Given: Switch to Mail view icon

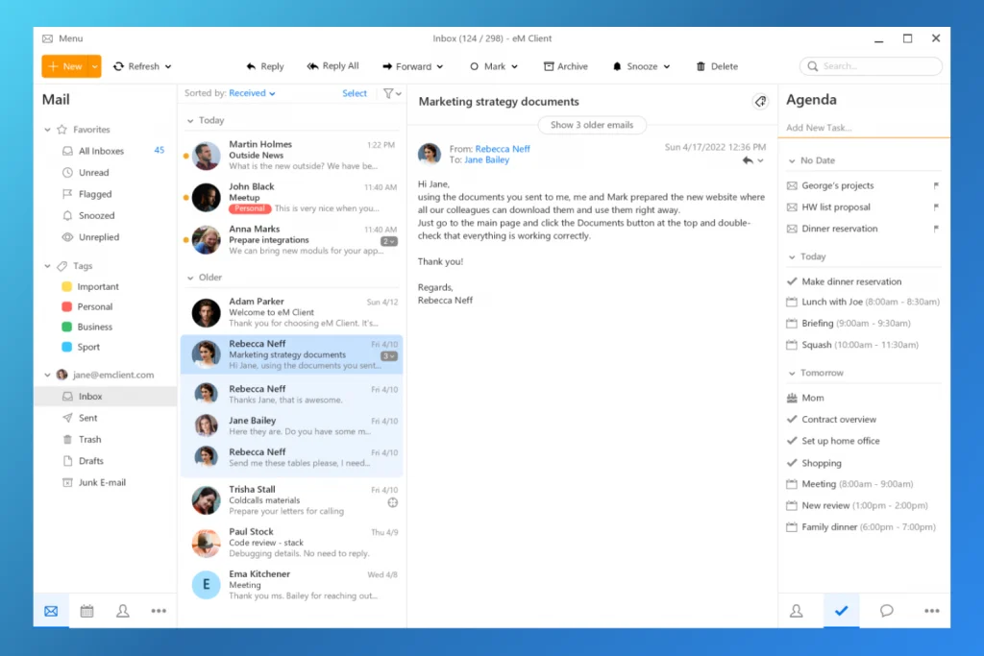Looking at the screenshot, I should point(52,611).
